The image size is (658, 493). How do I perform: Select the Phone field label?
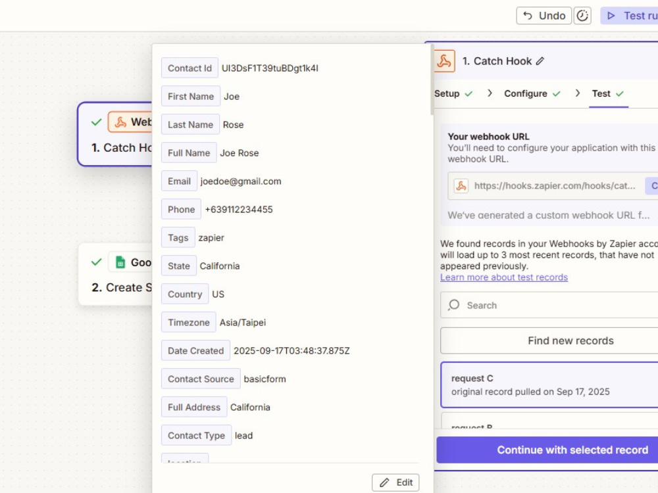pos(182,209)
